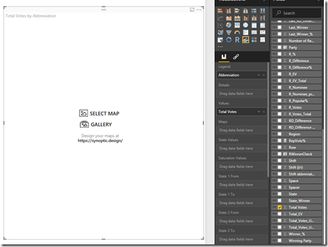Select the Line and stacked column chart

pos(245,18)
